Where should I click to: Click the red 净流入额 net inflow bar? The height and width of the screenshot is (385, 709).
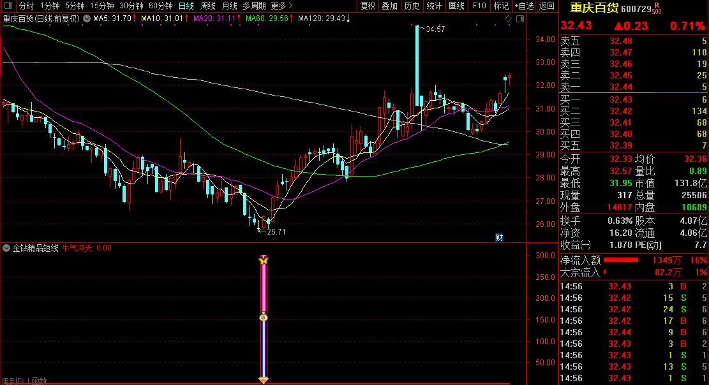[x=621, y=260]
